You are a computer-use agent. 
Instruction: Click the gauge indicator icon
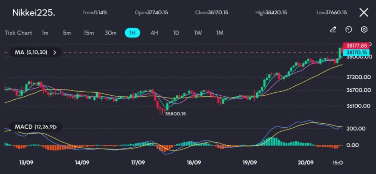click(x=349, y=29)
